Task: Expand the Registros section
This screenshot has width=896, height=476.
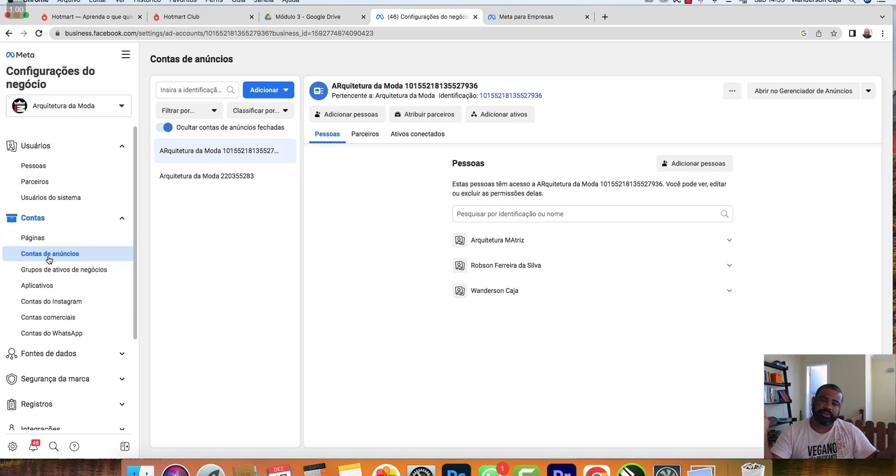Action: [122, 404]
